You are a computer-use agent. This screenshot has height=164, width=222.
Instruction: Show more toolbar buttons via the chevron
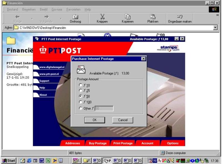click(x=217, y=15)
